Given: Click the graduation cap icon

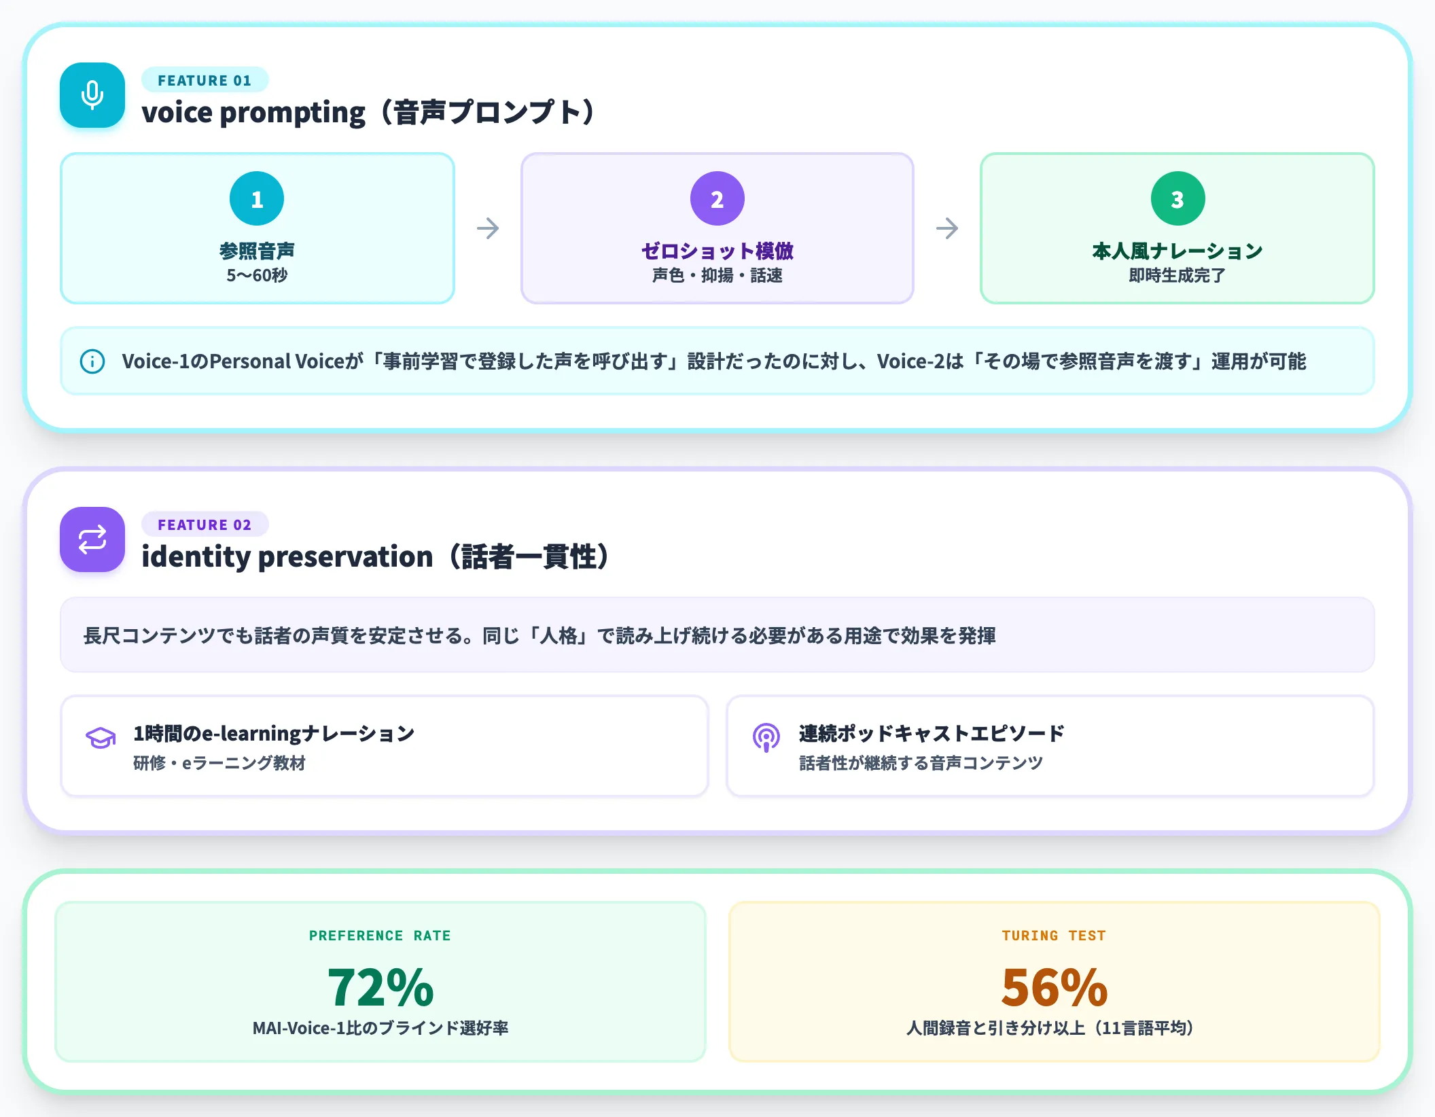Looking at the screenshot, I should point(101,738).
